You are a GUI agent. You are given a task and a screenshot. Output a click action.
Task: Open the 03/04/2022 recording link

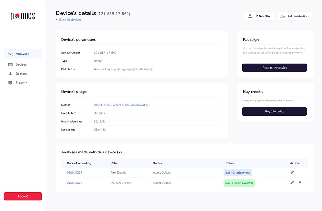click(74, 172)
